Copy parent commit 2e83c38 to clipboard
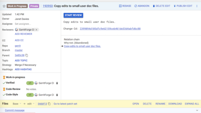The width and height of the screenshot is (201, 113). coord(27,55)
